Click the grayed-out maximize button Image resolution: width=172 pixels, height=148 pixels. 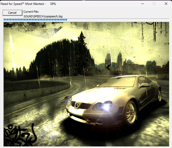(x=154, y=4)
